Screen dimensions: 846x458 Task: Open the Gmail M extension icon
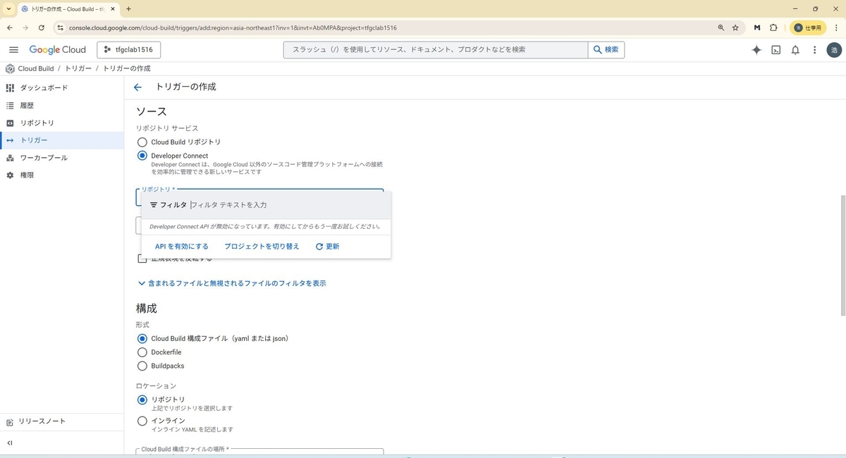(x=757, y=27)
